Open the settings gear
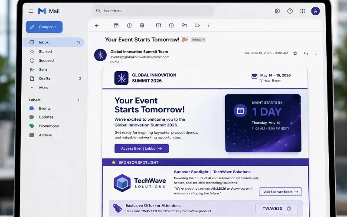Screen dimensions: 347x217 [277, 11]
